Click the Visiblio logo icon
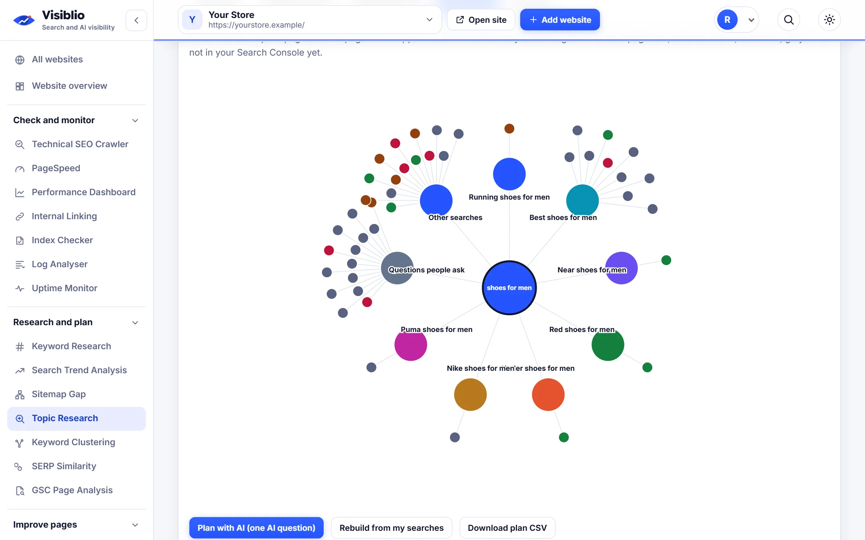Screen dimensions: 865x540 pyautogui.click(x=24, y=20)
